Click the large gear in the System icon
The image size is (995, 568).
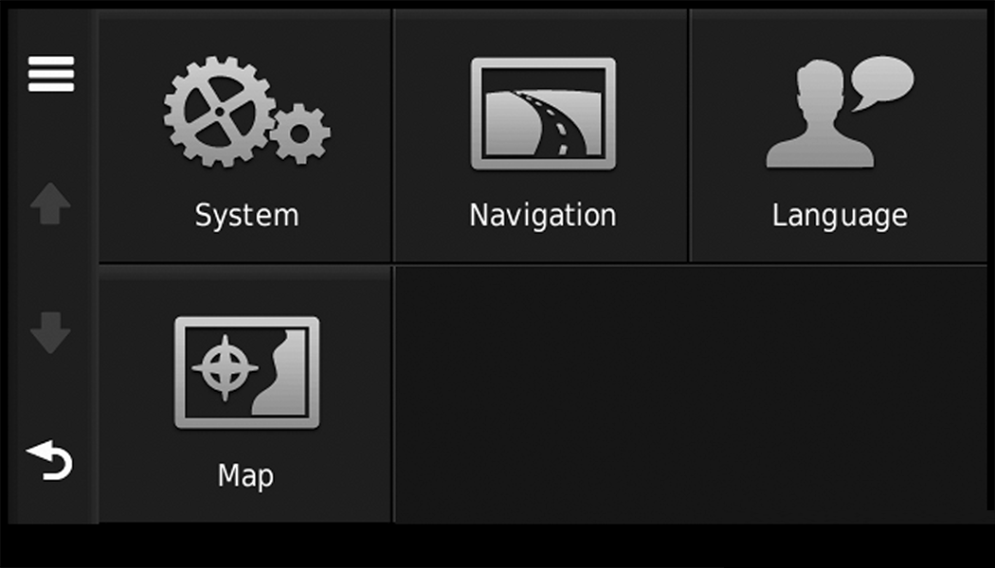click(x=219, y=111)
